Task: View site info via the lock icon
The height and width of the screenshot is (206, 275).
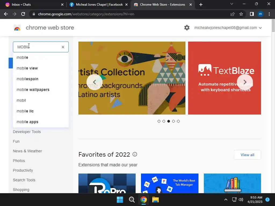Action: 34,14
